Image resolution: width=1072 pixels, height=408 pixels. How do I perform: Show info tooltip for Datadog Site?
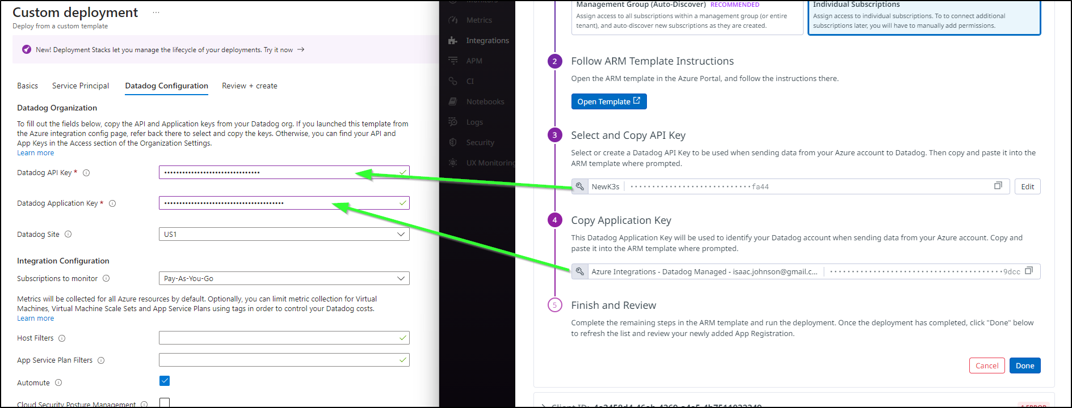pos(68,234)
